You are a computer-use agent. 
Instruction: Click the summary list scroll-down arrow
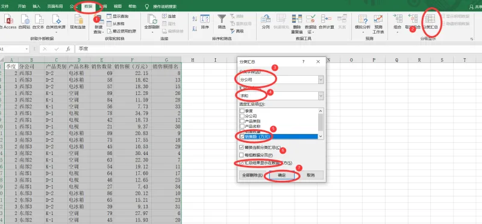(321, 136)
